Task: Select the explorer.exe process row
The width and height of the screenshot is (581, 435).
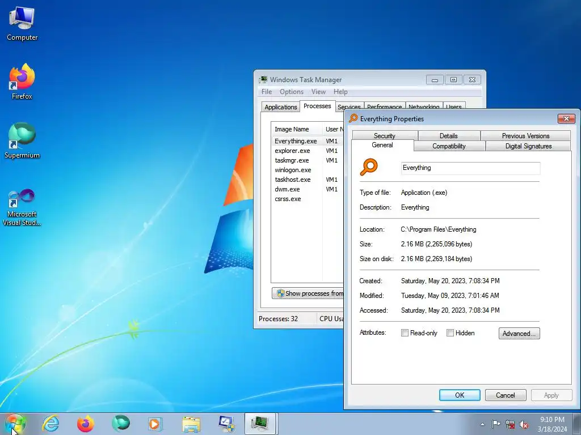Action: coord(308,151)
